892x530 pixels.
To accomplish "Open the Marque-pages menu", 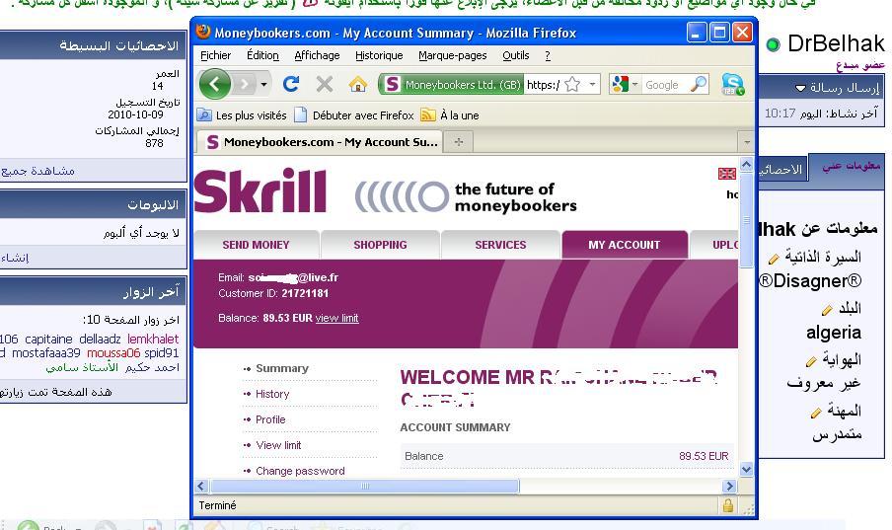I will (453, 55).
